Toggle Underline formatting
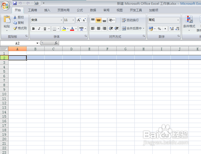Viewport: 201px width, 154px height. click(45, 28)
